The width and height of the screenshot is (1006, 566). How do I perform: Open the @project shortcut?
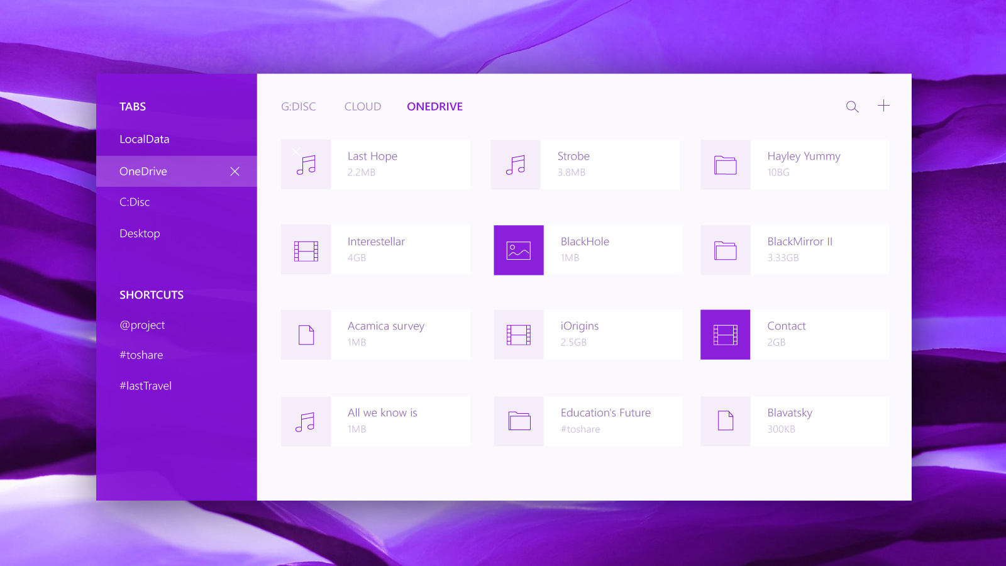point(142,325)
